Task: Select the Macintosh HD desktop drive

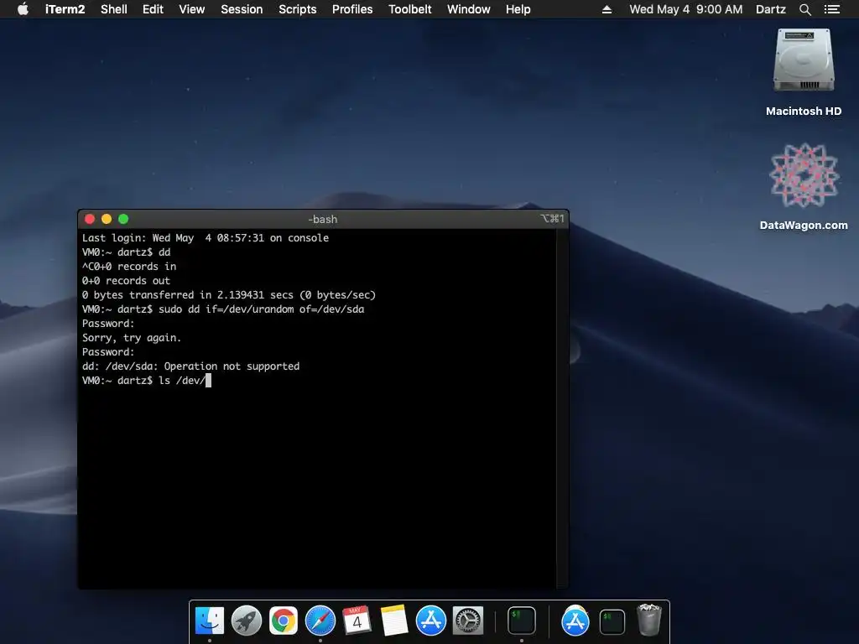Action: click(x=804, y=72)
